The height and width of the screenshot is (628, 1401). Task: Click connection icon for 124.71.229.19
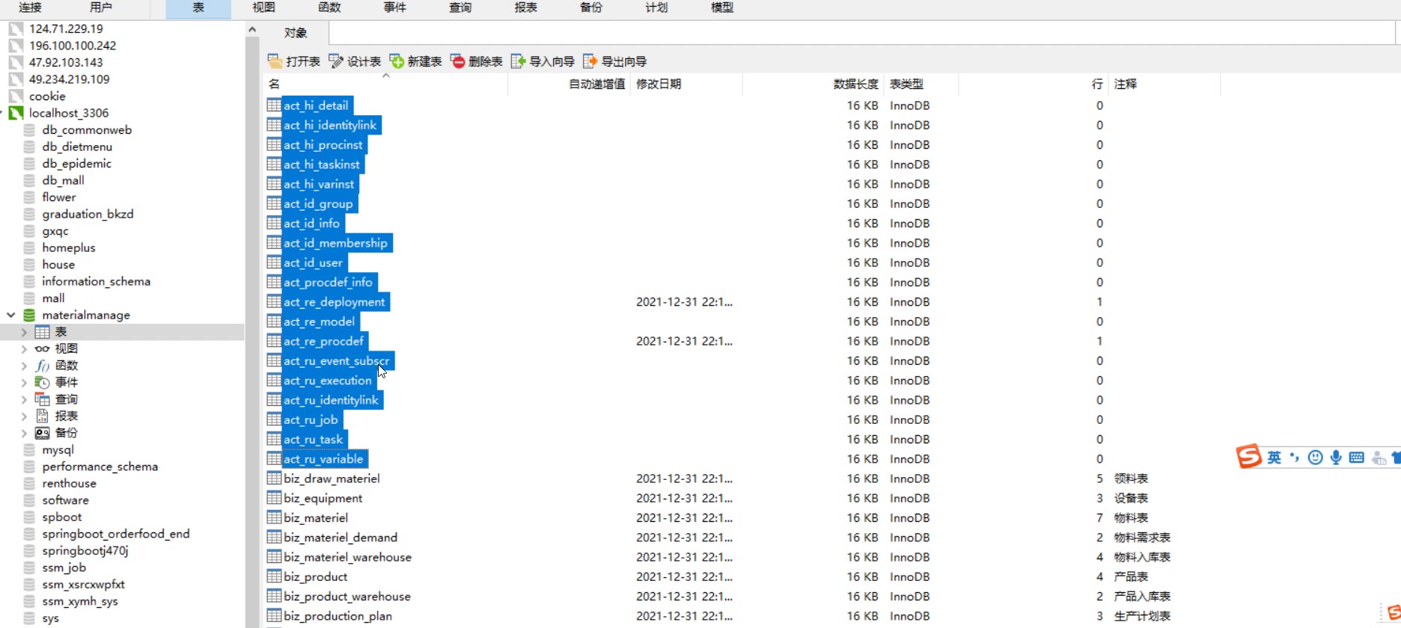(x=16, y=28)
